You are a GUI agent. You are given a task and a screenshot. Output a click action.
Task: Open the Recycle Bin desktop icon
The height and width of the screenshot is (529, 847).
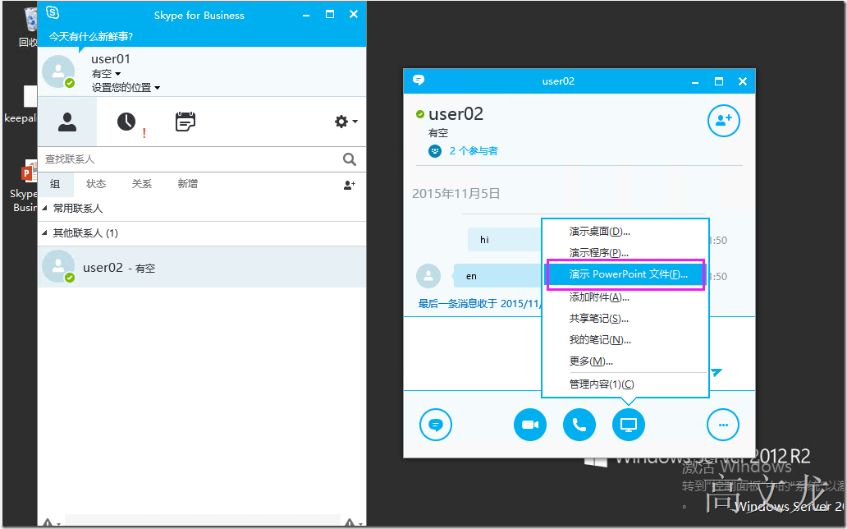click(28, 27)
